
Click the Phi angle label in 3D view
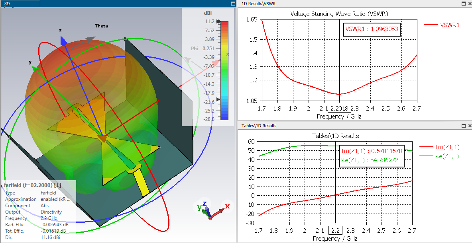195,49
